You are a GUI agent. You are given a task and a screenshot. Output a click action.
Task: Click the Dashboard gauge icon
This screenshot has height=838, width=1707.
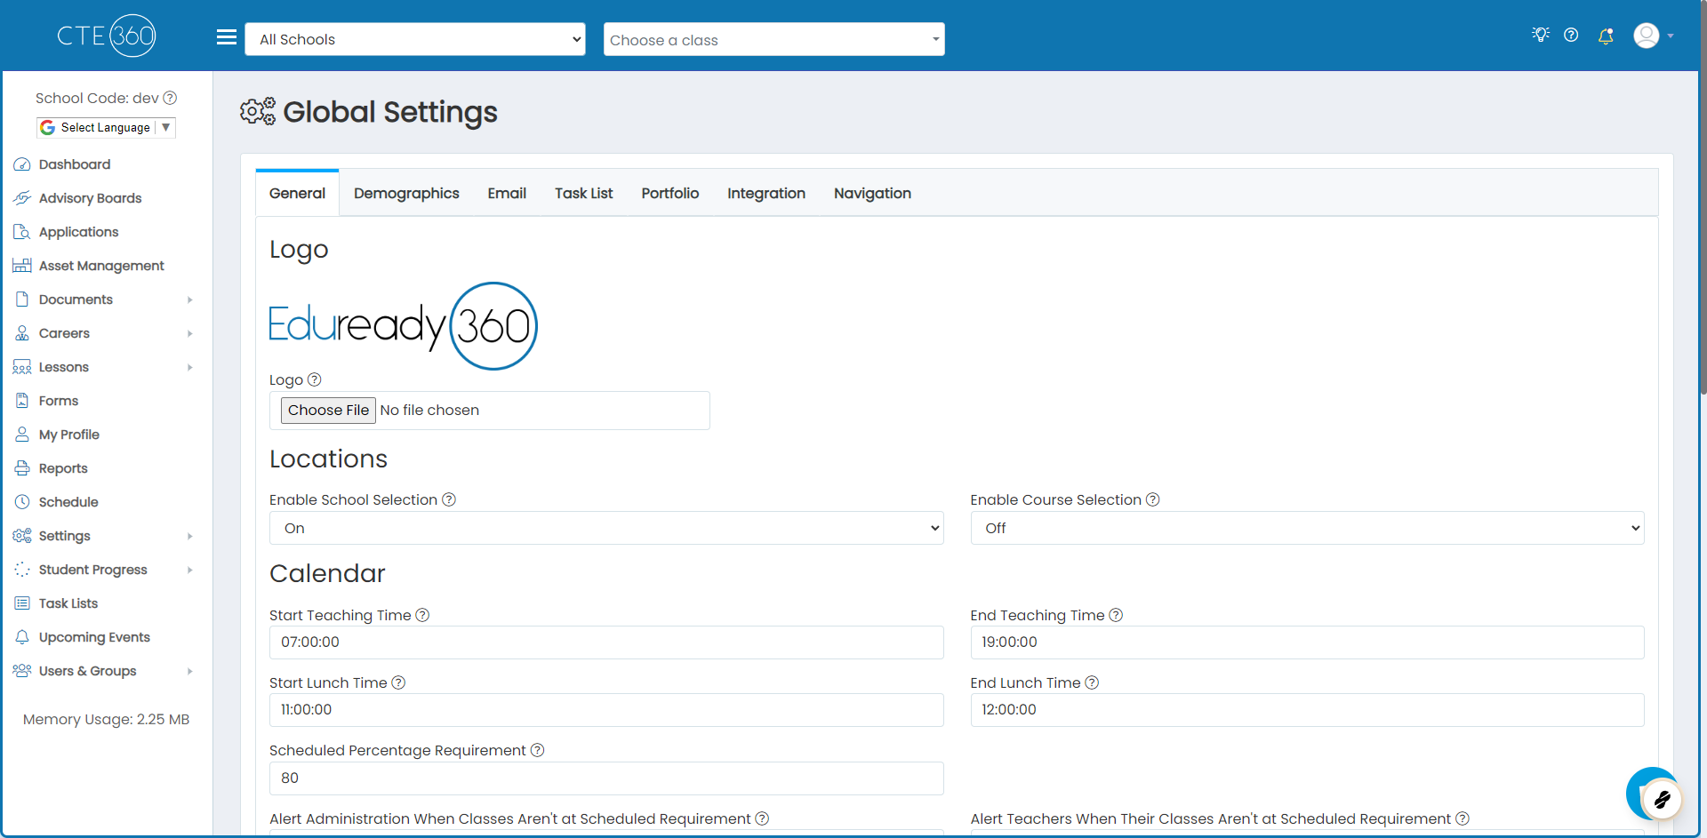[22, 164]
